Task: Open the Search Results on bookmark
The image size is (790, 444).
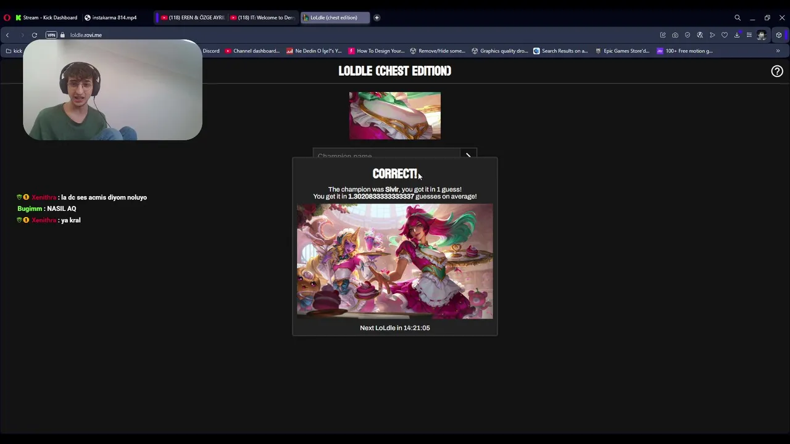Action: coord(561,51)
